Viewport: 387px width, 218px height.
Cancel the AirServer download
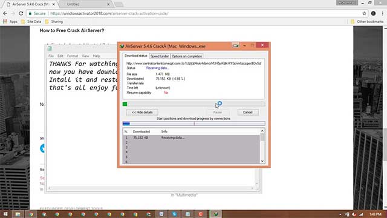248,112
